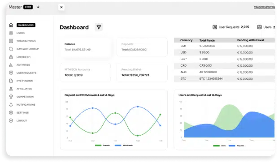This screenshot has height=163, width=278.
Task: Select the Competition trophy icon
Action: (11, 97)
